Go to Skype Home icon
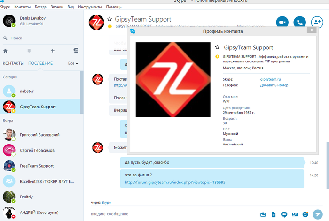The image size is (329, 221). [x=6, y=51]
